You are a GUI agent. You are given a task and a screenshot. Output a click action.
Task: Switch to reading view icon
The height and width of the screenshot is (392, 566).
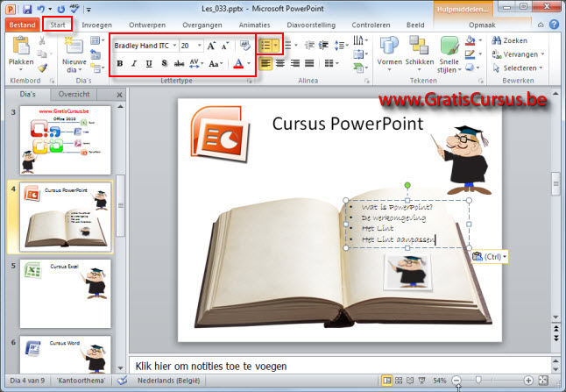click(x=410, y=380)
